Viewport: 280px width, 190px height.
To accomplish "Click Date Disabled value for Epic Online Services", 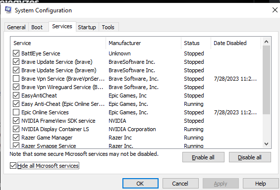I will pyautogui.click(x=235, y=112).
